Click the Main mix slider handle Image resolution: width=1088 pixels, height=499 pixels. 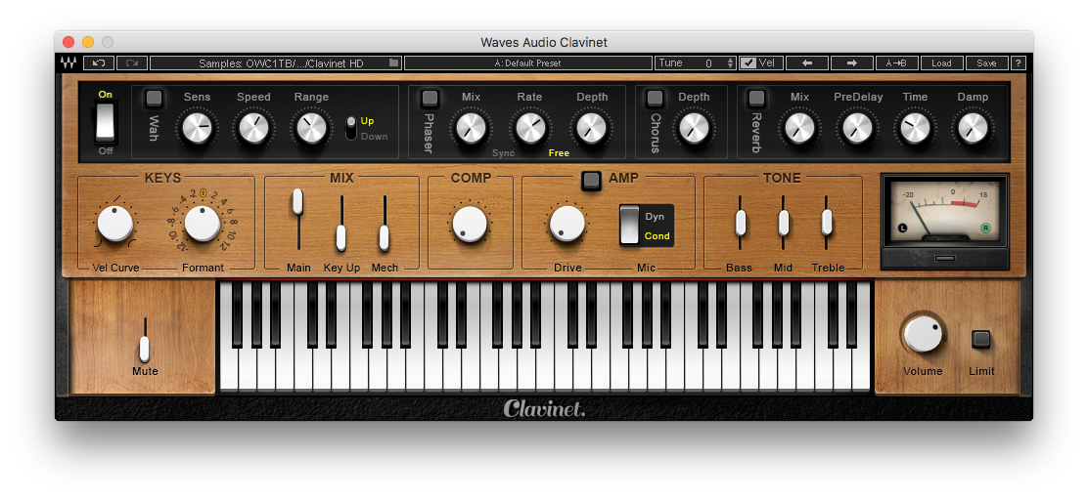297,201
